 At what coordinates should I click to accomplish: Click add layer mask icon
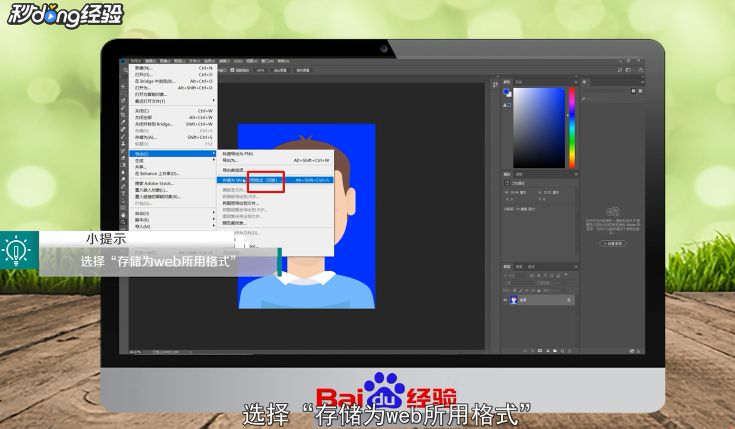[x=540, y=351]
